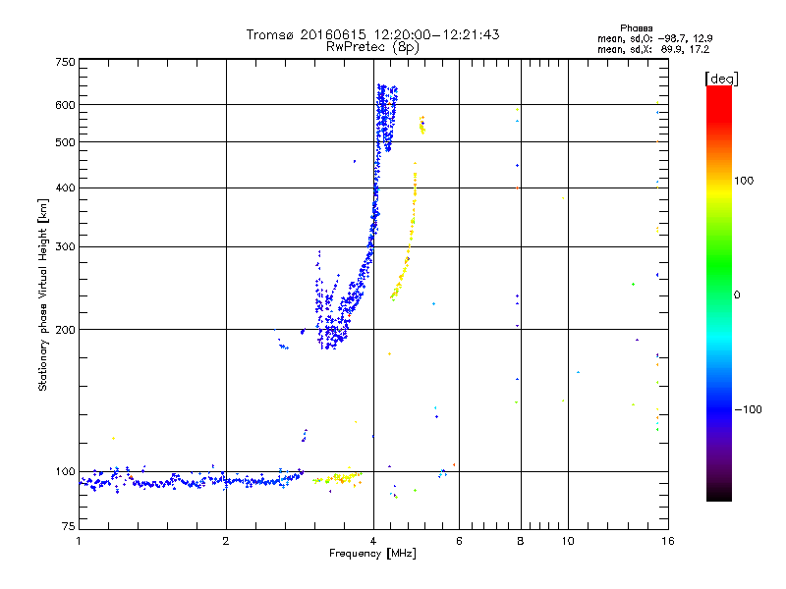This screenshot has height=589, width=786.
Task: Click the 'Frequency [MHz]' axis label
Action: pyautogui.click(x=372, y=554)
